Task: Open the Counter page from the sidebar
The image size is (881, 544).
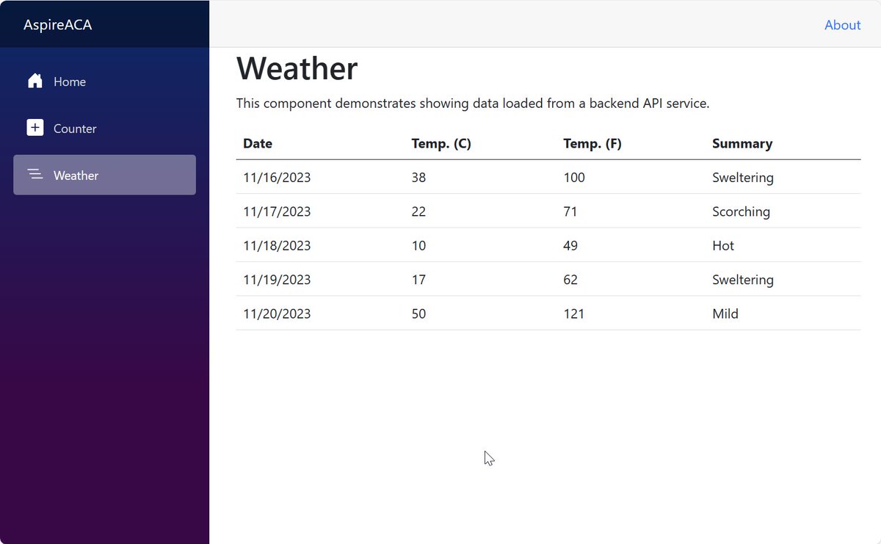Action: coord(74,128)
